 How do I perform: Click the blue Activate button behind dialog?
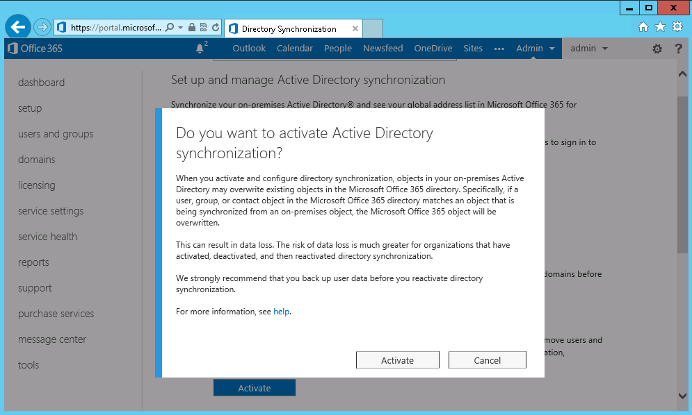click(x=255, y=388)
